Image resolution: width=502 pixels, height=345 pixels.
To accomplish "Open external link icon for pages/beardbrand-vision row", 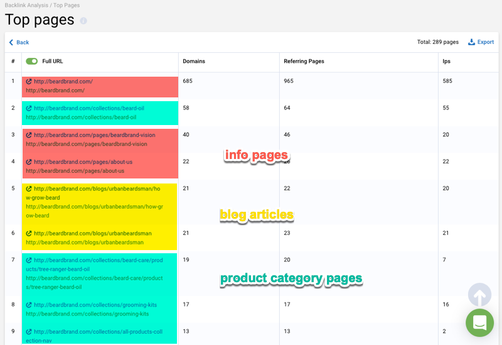I will [x=29, y=135].
